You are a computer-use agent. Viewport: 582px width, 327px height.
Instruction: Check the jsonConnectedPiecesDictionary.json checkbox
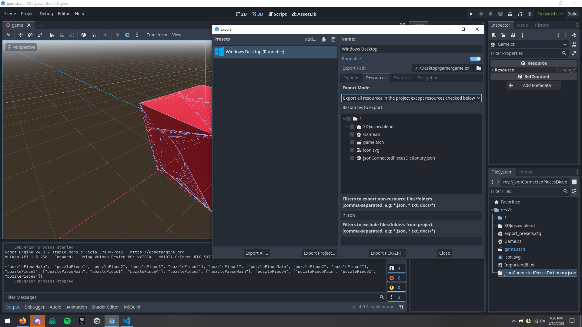click(x=352, y=158)
